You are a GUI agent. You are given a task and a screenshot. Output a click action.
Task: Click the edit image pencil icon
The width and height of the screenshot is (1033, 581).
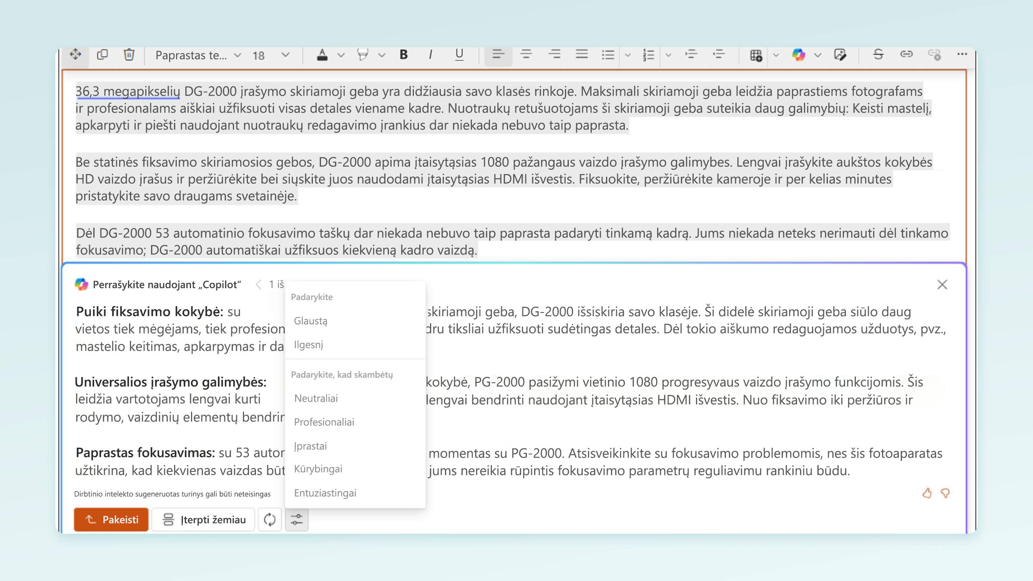[840, 55]
